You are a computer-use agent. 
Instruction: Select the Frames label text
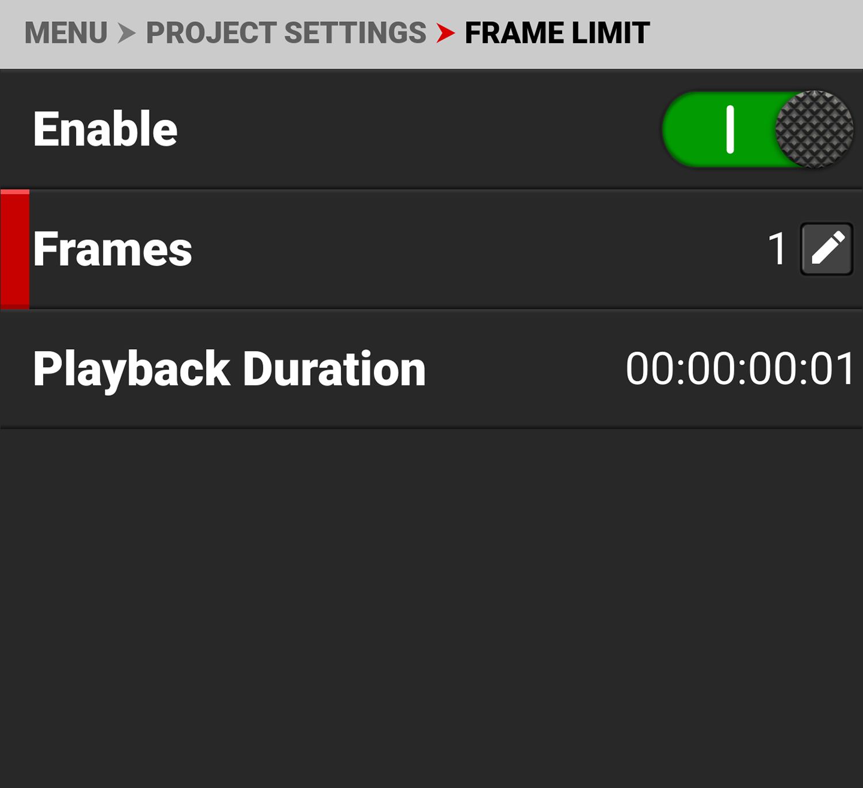113,249
